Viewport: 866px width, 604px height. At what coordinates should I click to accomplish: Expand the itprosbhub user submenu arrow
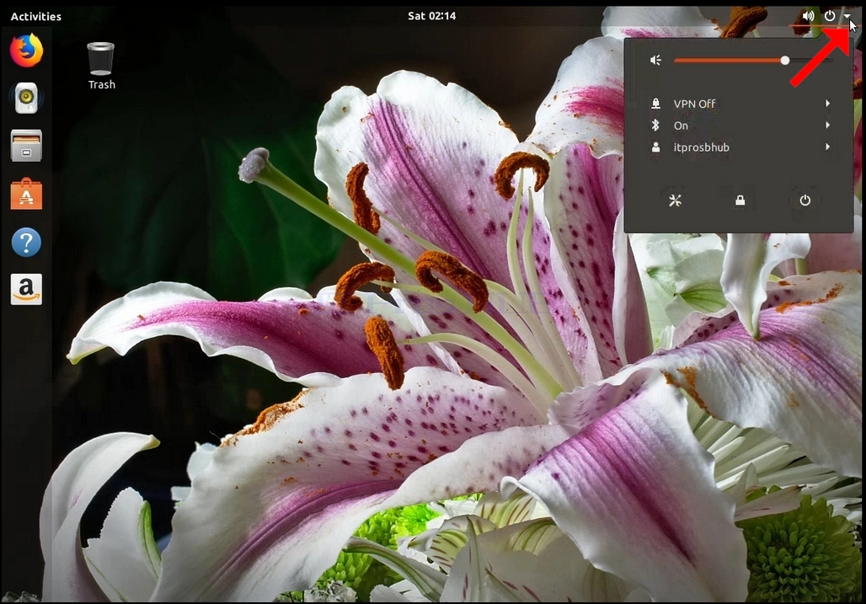click(827, 147)
